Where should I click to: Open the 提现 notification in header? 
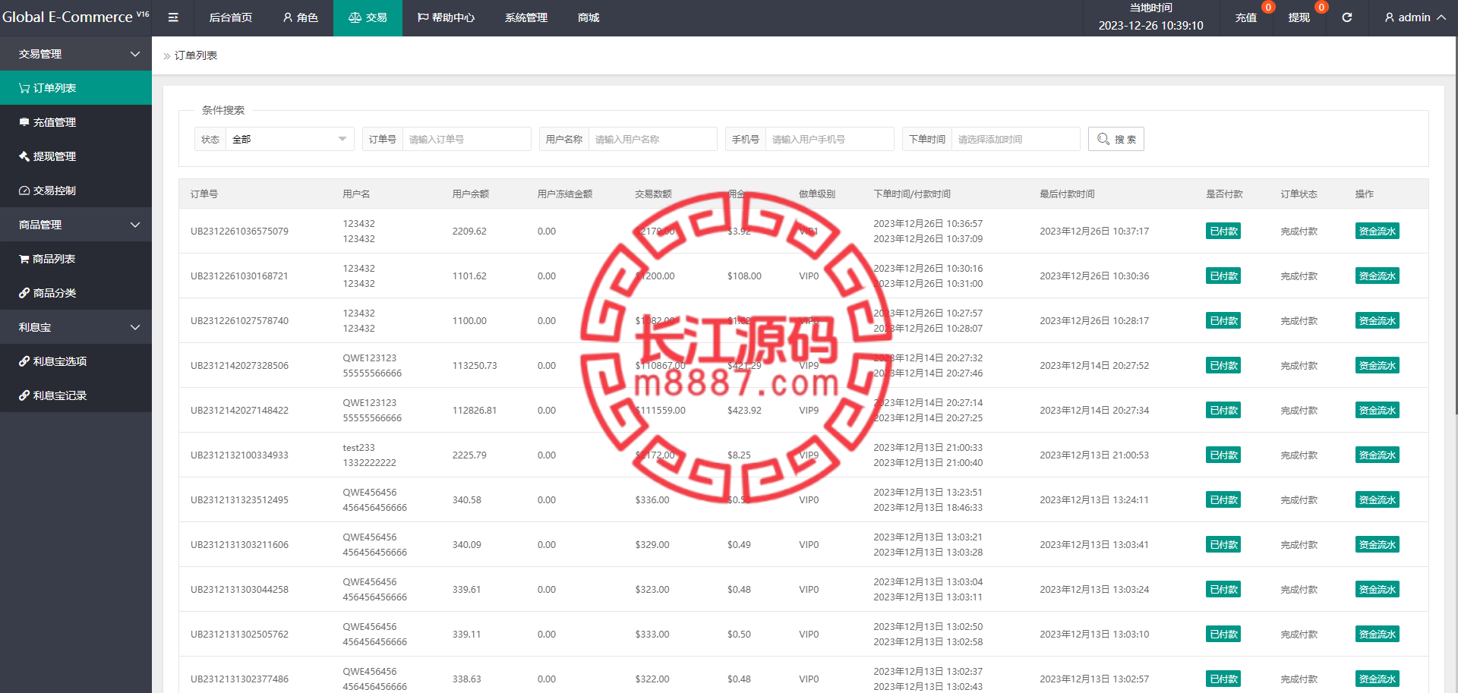[1299, 17]
